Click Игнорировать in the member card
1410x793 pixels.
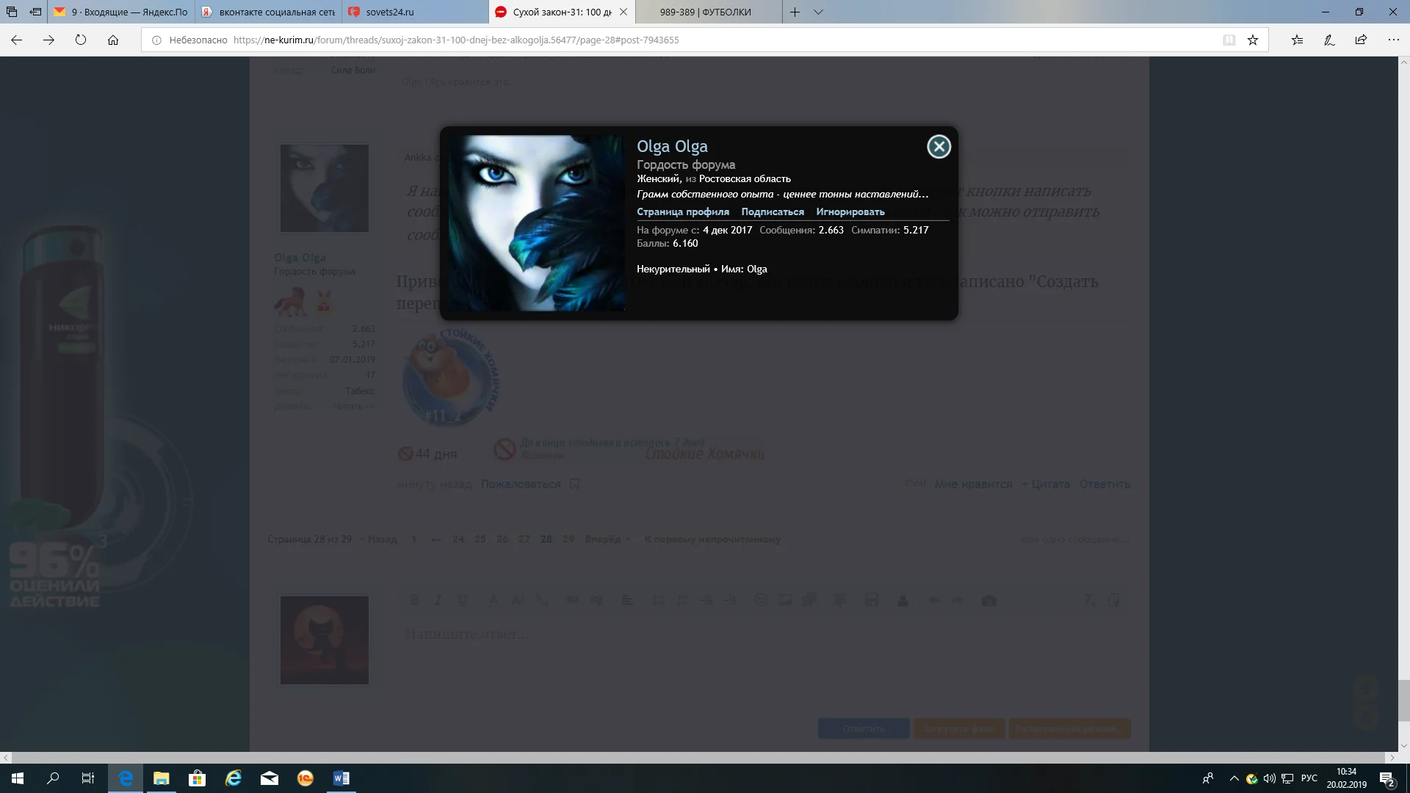[850, 211]
